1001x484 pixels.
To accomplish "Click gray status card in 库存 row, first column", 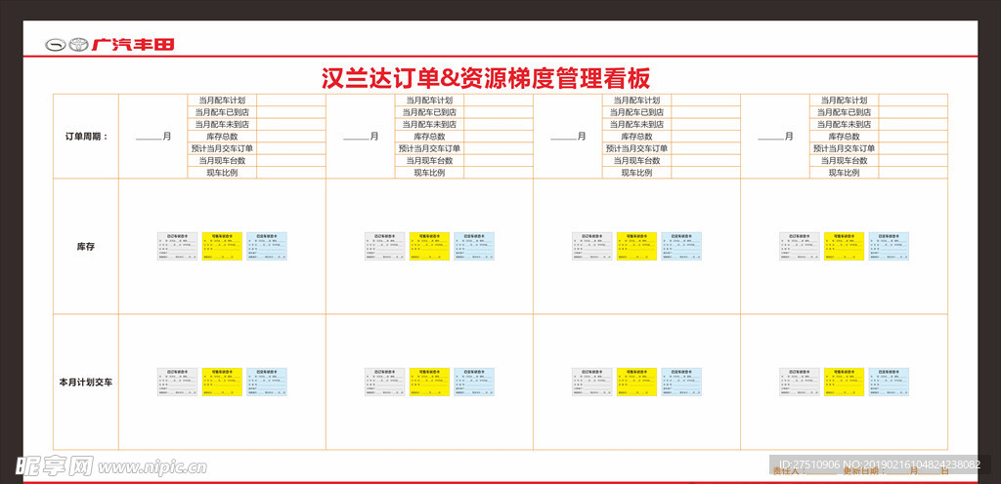I will [178, 246].
